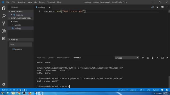Open the Manage gear in activity bar

(x=4, y=84)
